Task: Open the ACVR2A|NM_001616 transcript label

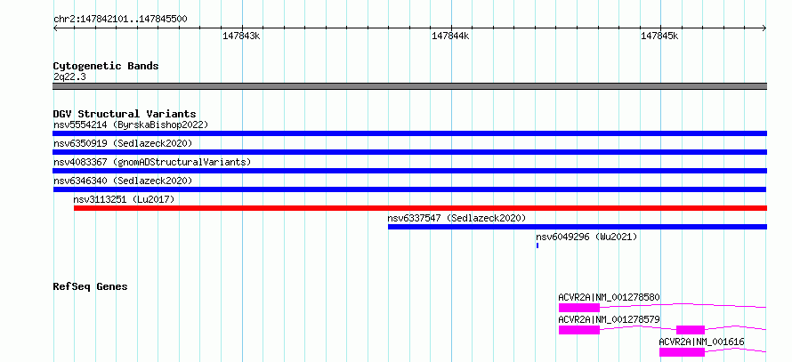Action: tap(701, 342)
